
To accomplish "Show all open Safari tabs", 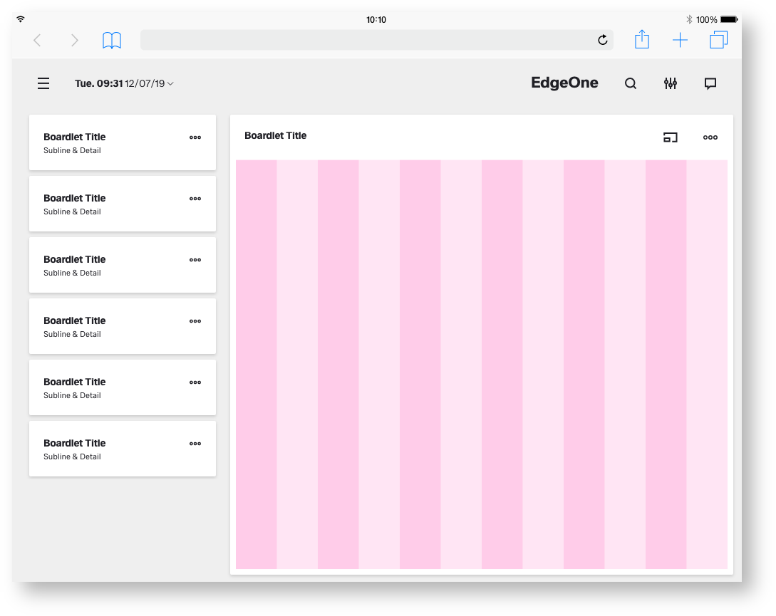I will click(x=719, y=41).
